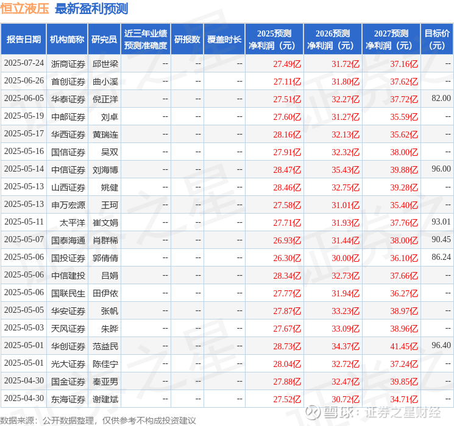Click institution 华创证券
Screen dimensions: 454x426
click(x=68, y=346)
